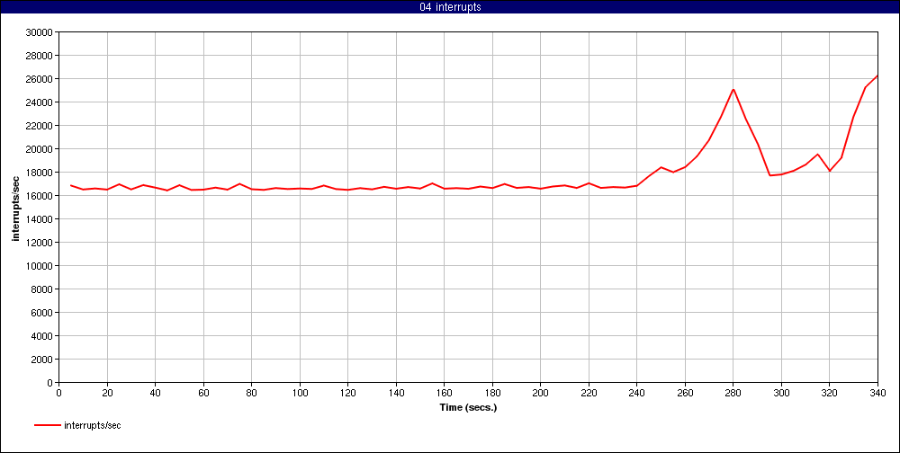Click the 28000 y-axis label
The width and height of the screenshot is (900, 453).
pos(40,56)
